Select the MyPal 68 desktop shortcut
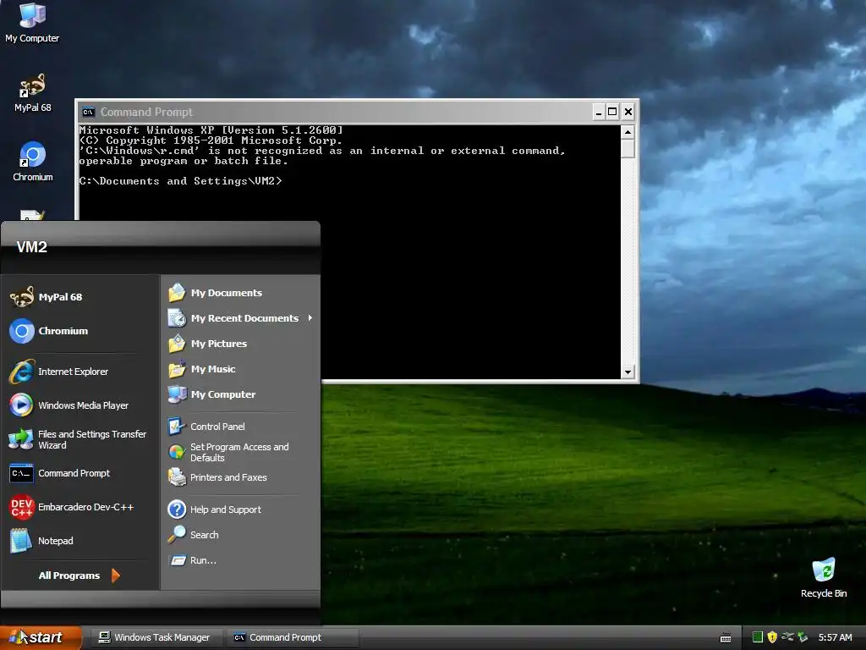The width and height of the screenshot is (866, 650). 32,93
